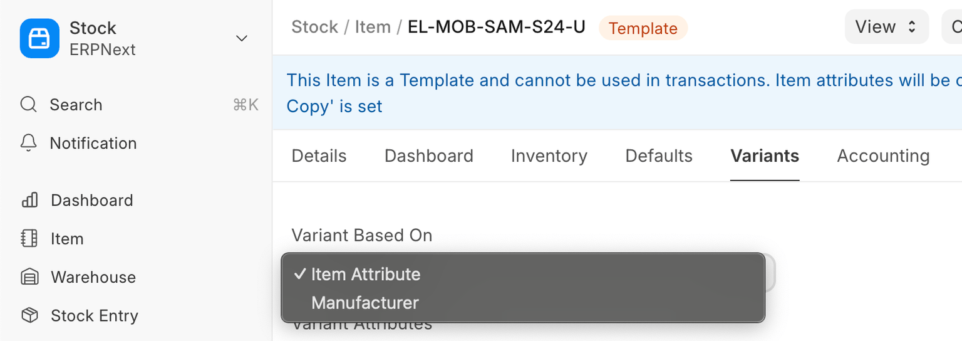Click the Item notebook icon in sidebar
The width and height of the screenshot is (962, 341).
pos(29,239)
